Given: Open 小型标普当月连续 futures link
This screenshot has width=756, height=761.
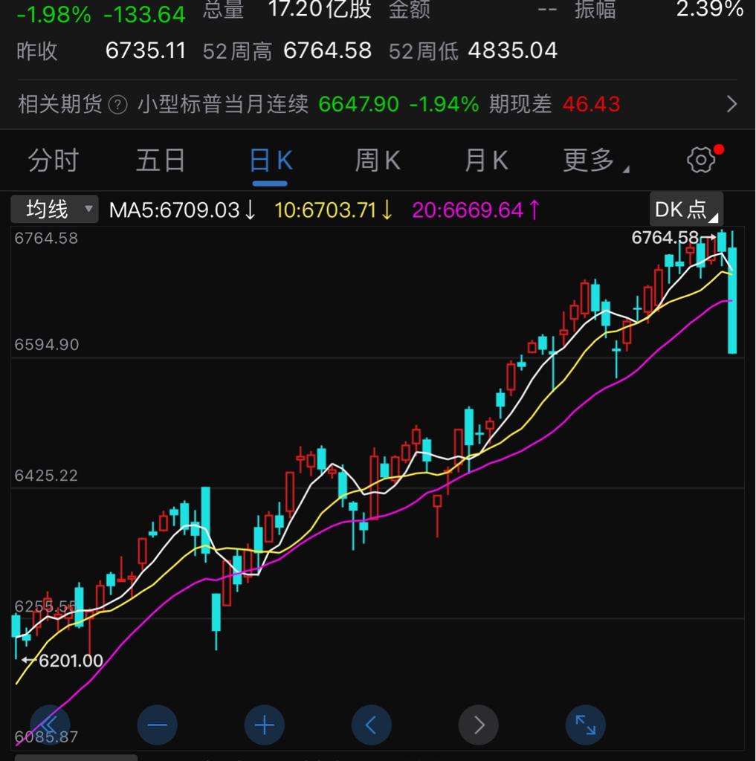Looking at the screenshot, I should pyautogui.click(x=223, y=104).
